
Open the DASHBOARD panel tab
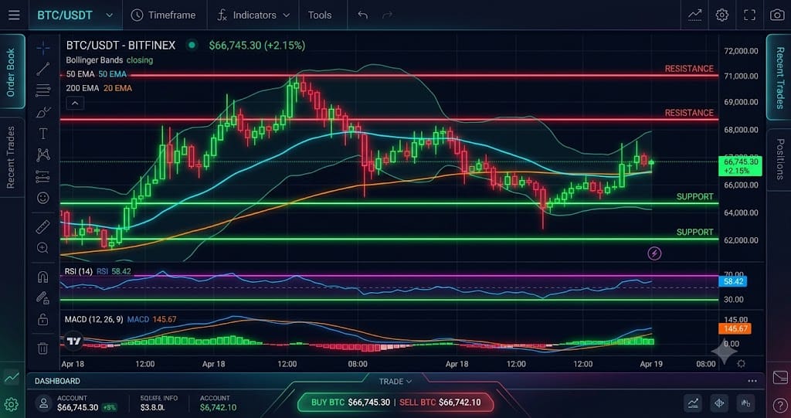pyautogui.click(x=57, y=381)
